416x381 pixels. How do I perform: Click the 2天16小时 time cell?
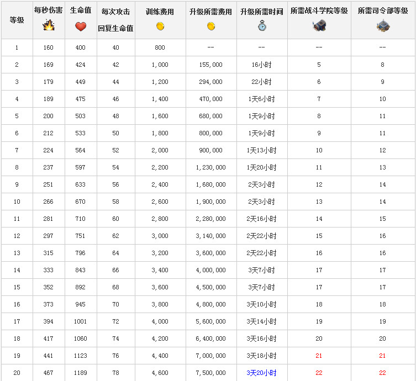coord(262,219)
